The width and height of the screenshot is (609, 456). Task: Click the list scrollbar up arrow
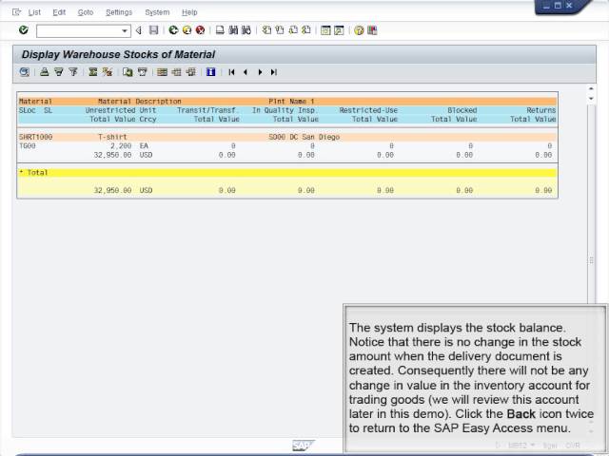[591, 88]
